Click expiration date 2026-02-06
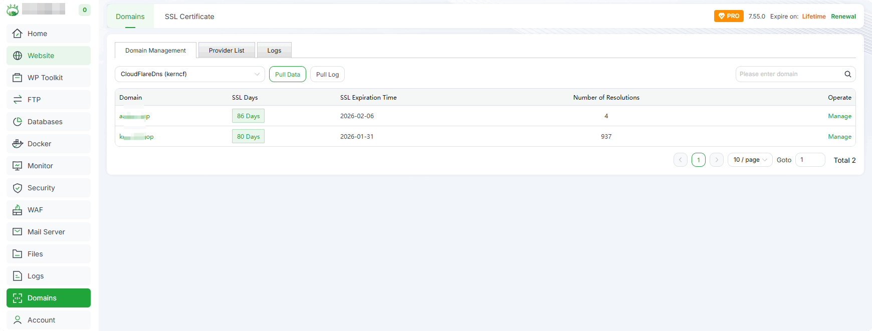Image resolution: width=872 pixels, height=331 pixels. click(357, 116)
